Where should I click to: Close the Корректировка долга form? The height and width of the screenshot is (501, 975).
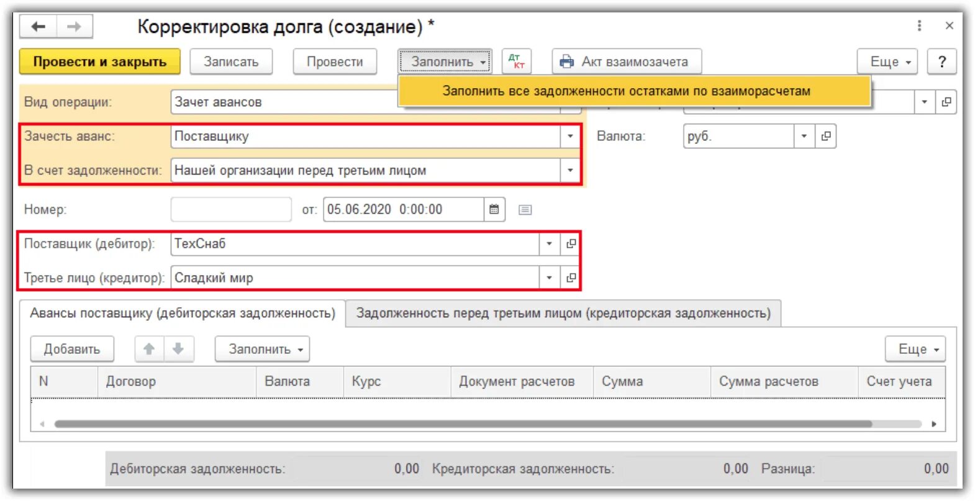pos(949,25)
